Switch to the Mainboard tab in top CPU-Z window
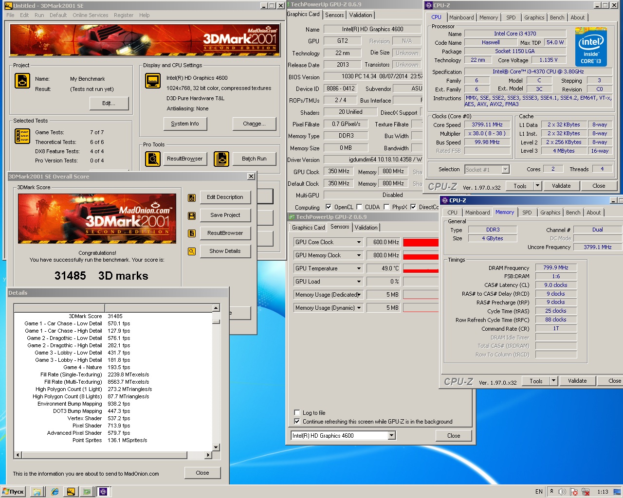 point(461,18)
